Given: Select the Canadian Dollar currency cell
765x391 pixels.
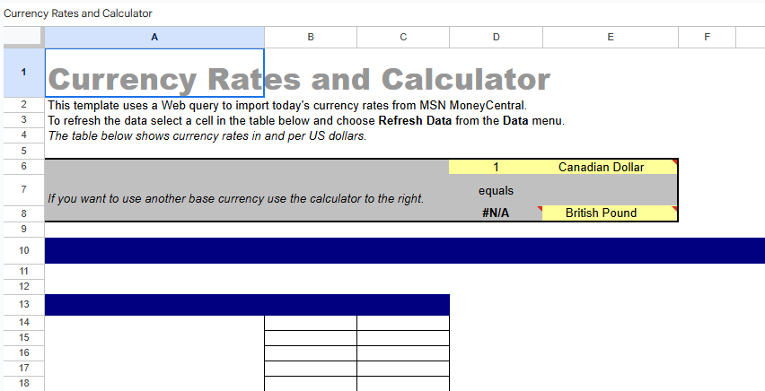Looking at the screenshot, I should (x=610, y=167).
